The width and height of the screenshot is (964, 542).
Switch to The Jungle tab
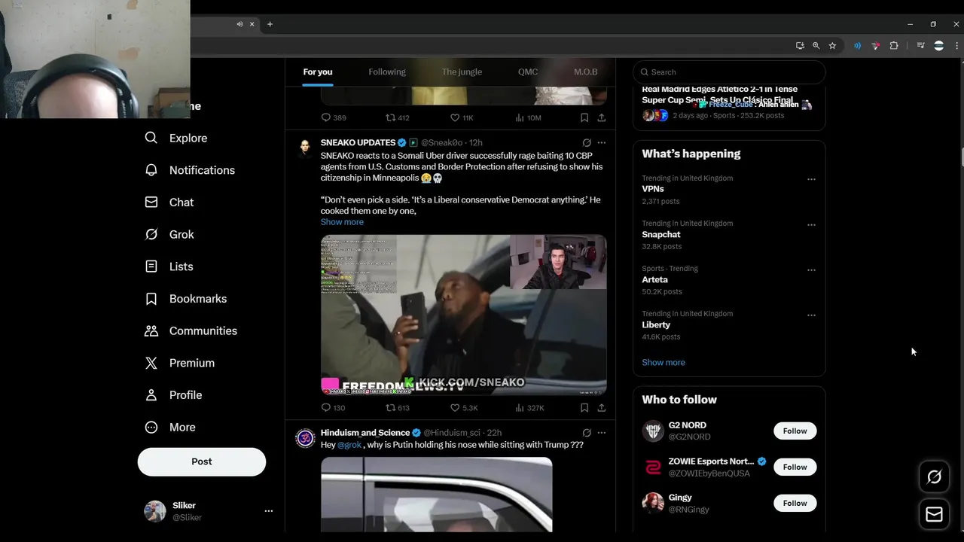[462, 72]
